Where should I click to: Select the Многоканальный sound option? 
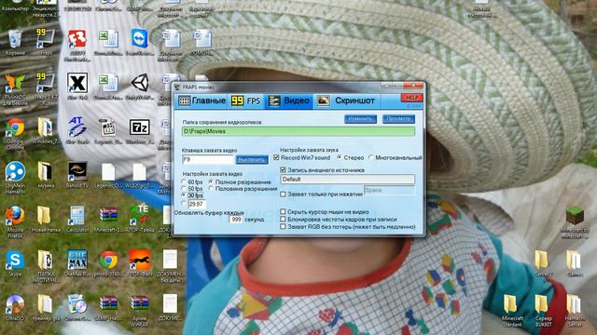tap(371, 157)
